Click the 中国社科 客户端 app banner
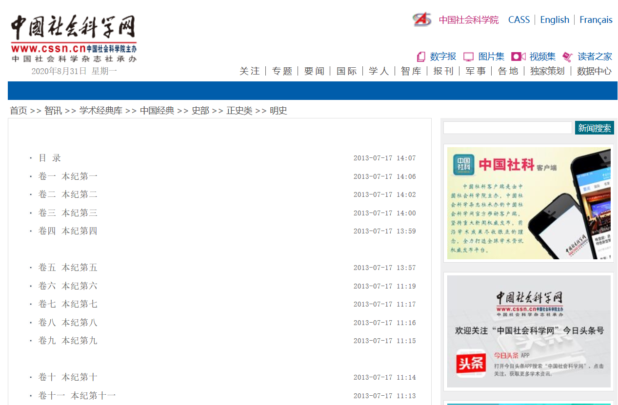This screenshot has width=618, height=405. [x=529, y=203]
